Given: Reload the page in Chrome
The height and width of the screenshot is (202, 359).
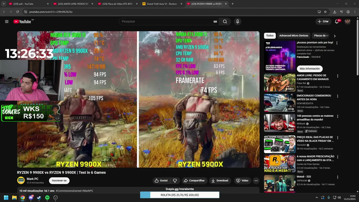Looking at the screenshot, I should [17, 12].
